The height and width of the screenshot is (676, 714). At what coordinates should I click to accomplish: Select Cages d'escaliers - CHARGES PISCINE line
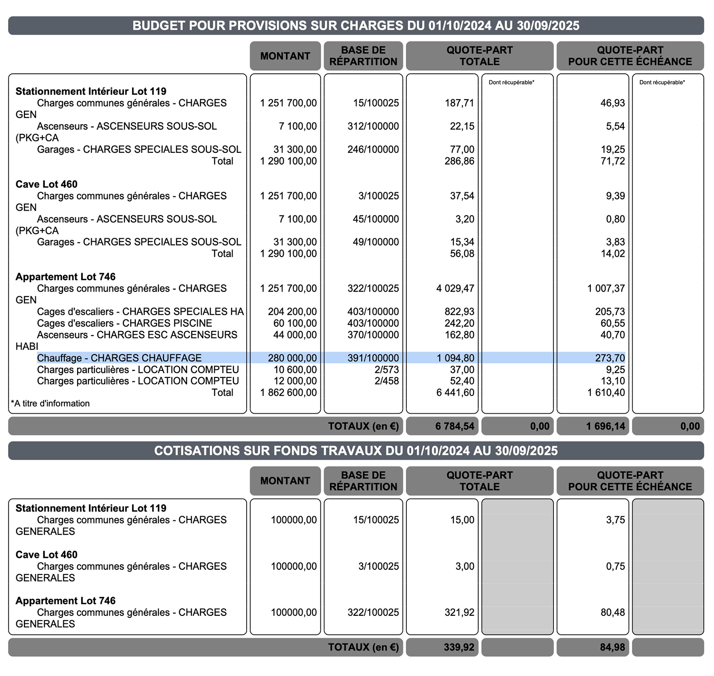pos(124,323)
